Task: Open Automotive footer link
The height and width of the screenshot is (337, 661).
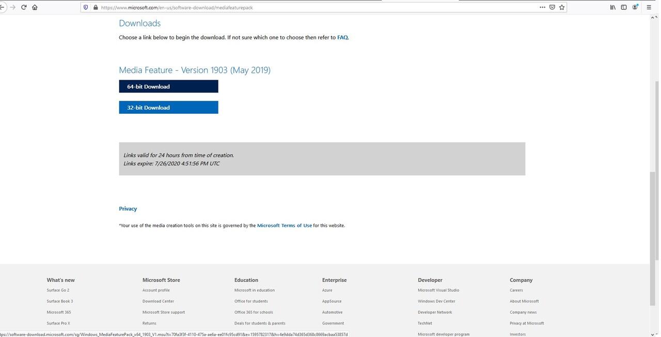Action: pyautogui.click(x=333, y=312)
